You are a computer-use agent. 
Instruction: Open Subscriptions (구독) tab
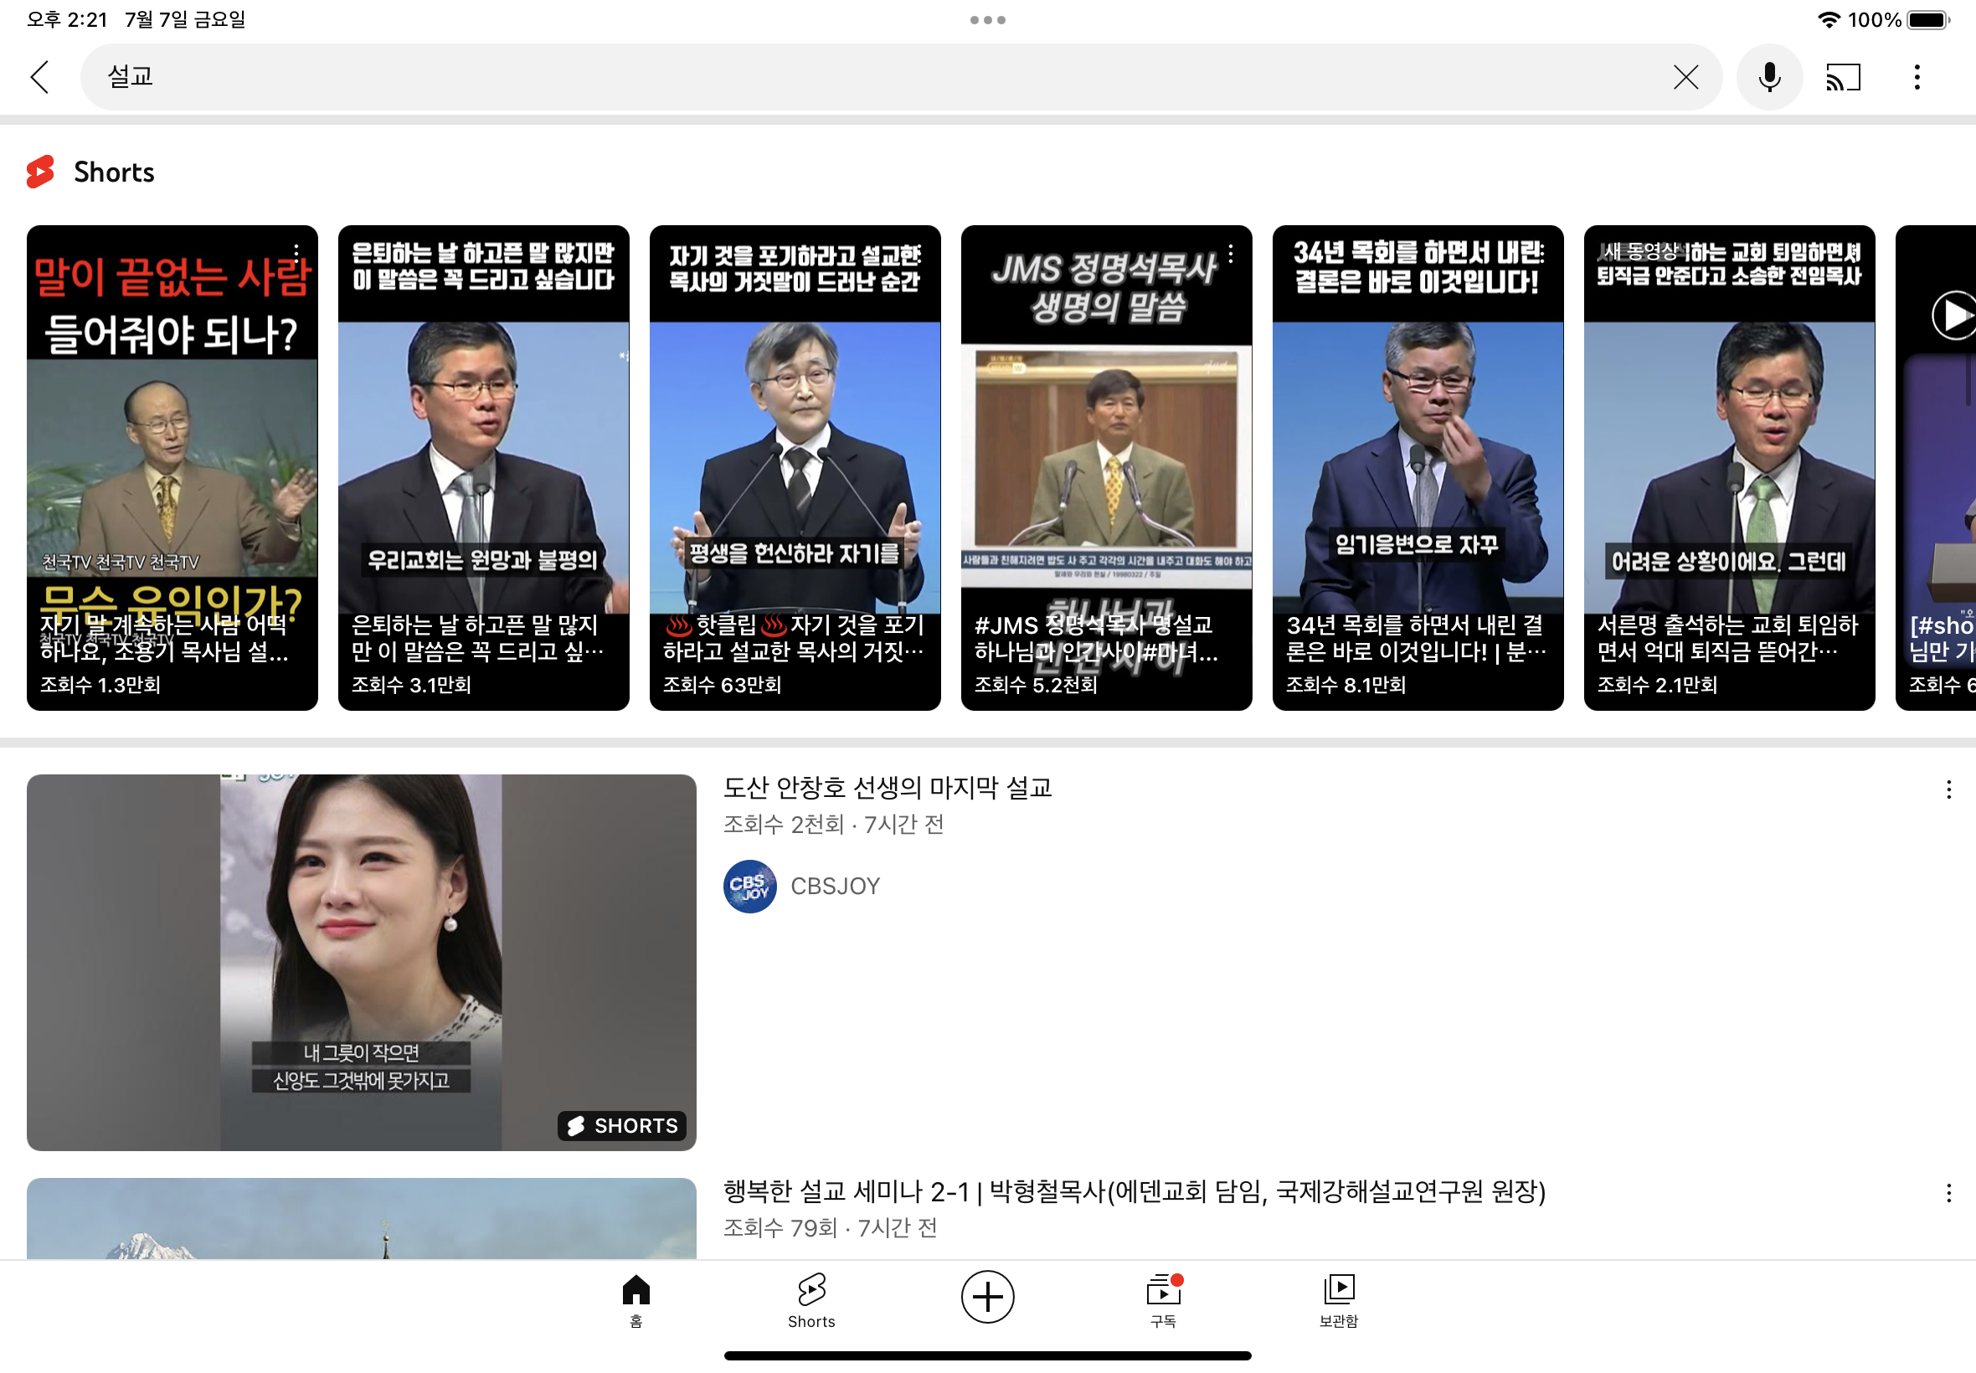click(1163, 1300)
